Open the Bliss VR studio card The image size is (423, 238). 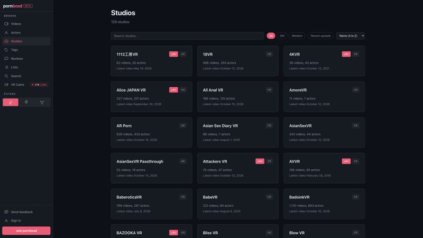(237, 232)
